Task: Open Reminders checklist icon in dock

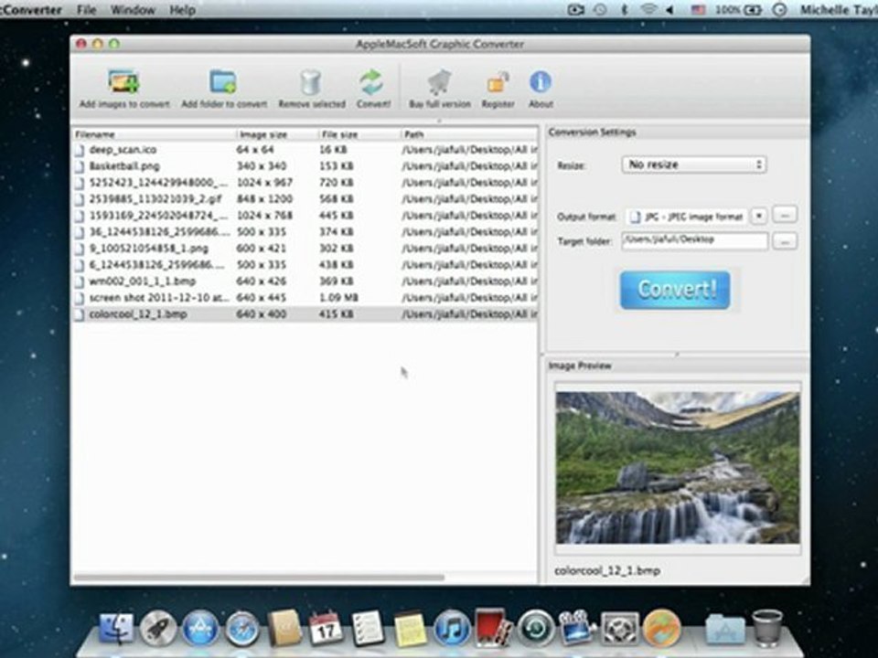Action: click(368, 628)
